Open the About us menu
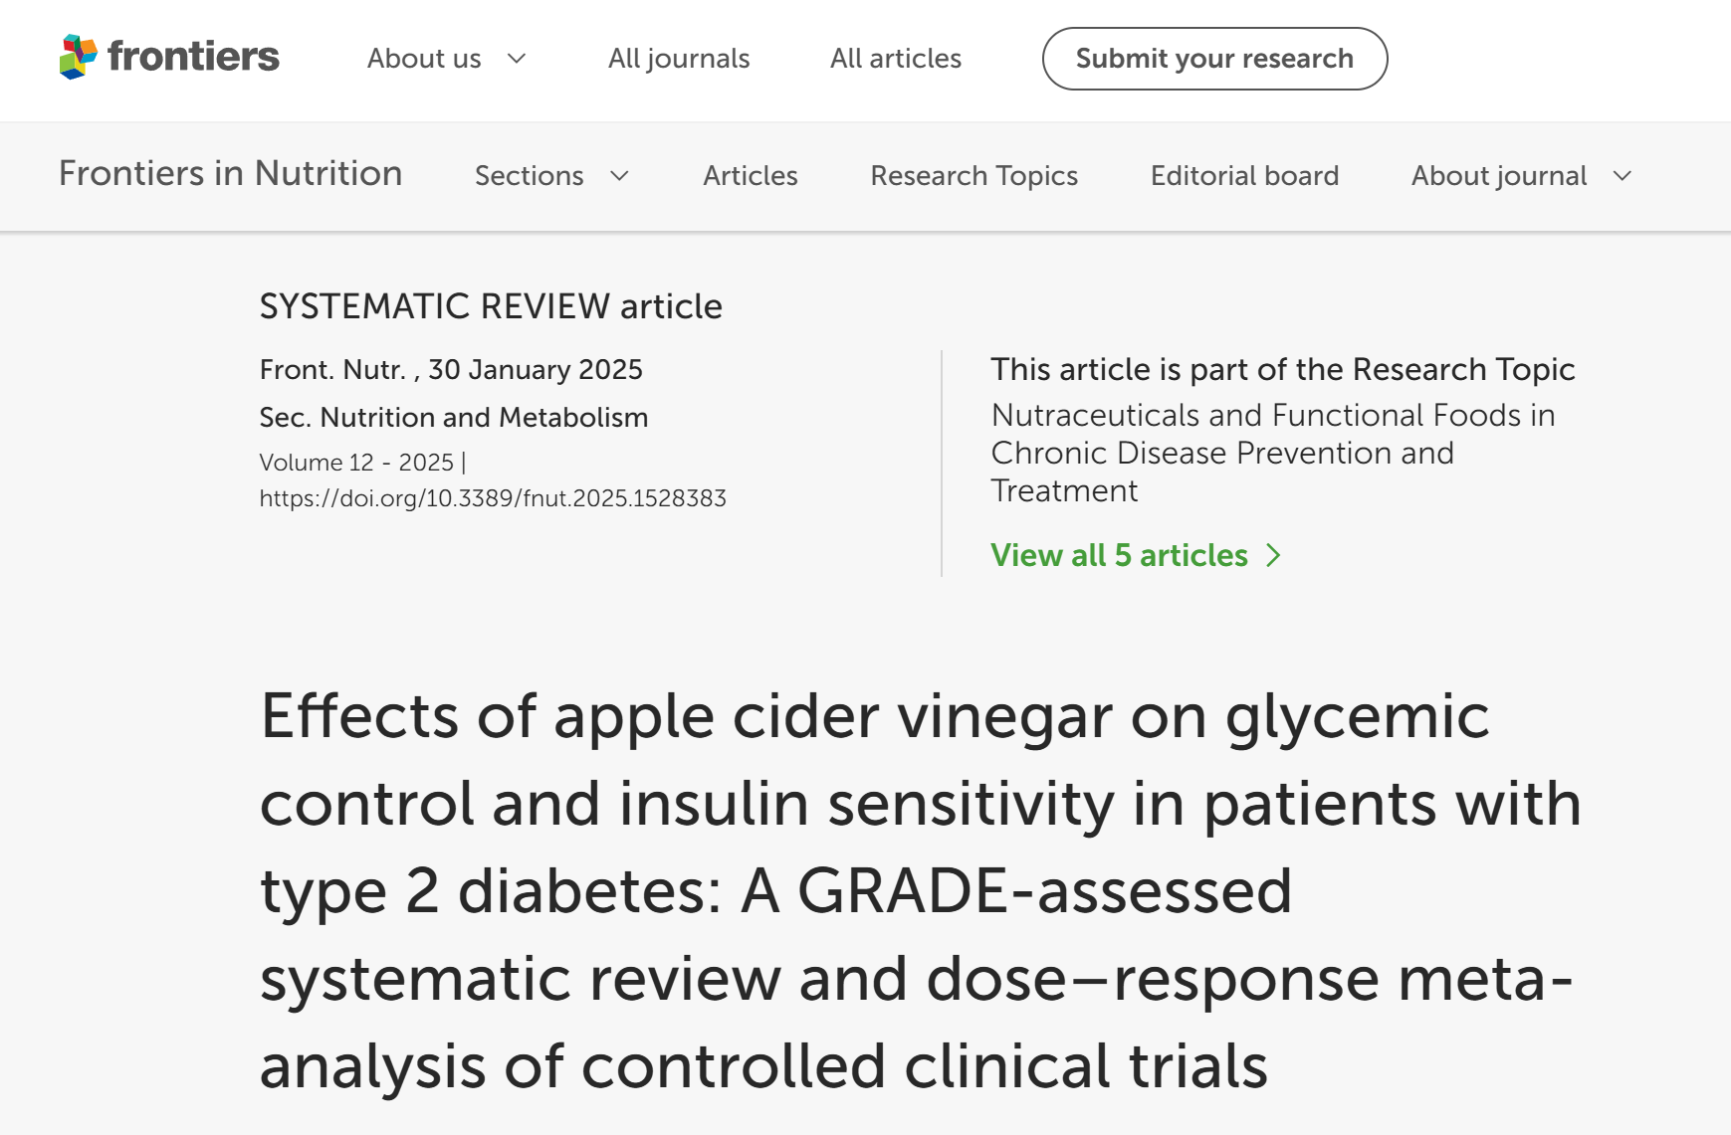 coord(424,59)
